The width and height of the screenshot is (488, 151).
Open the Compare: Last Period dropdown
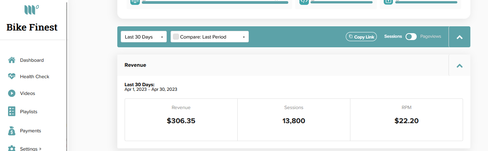point(210,37)
